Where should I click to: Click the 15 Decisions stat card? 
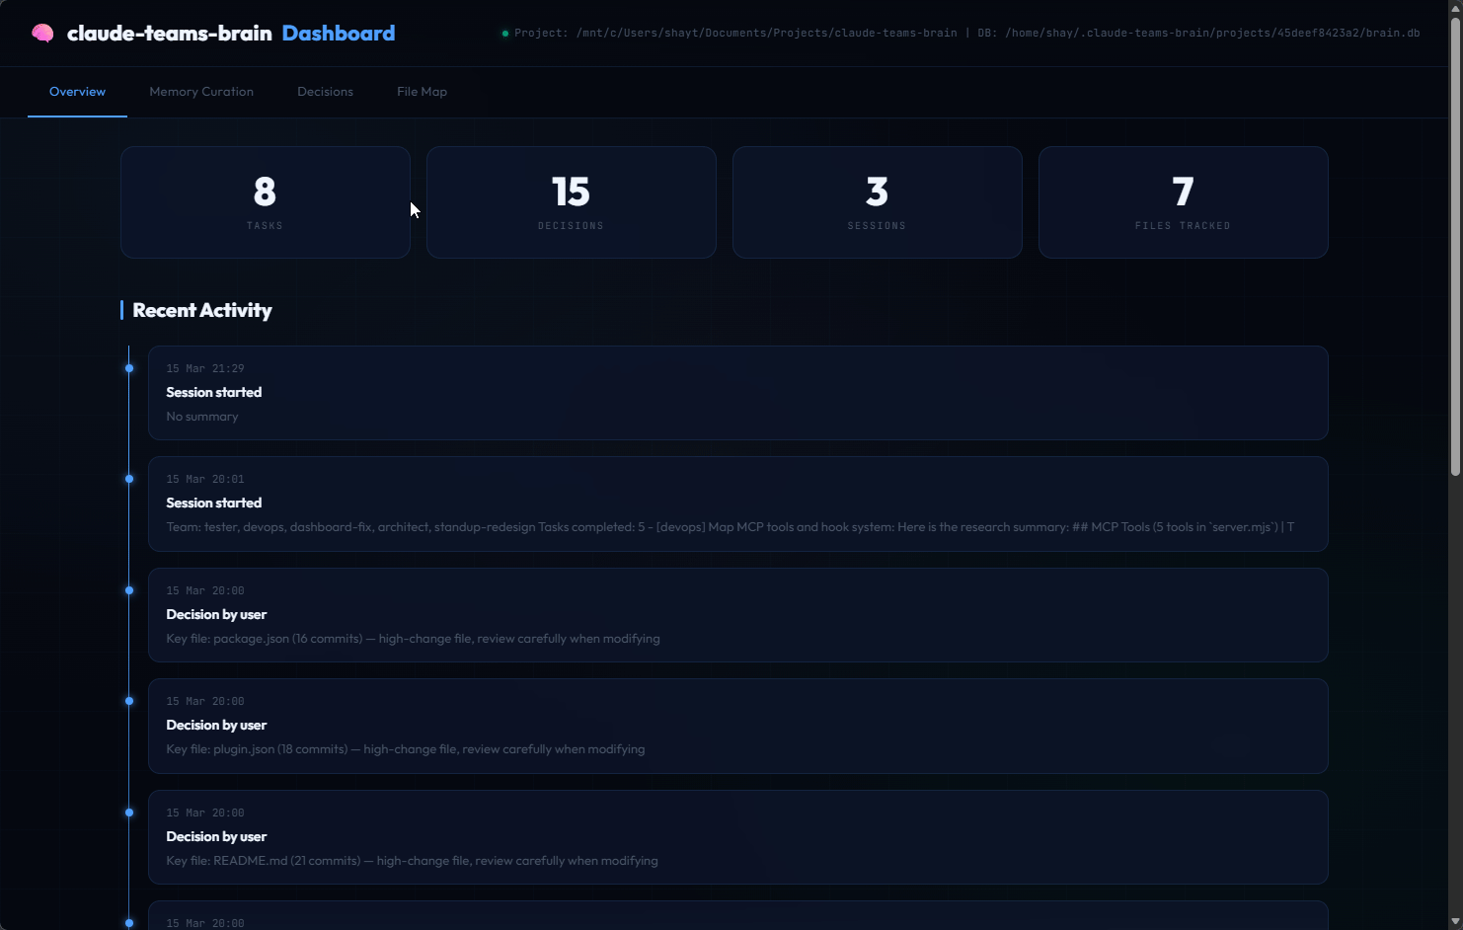point(571,202)
